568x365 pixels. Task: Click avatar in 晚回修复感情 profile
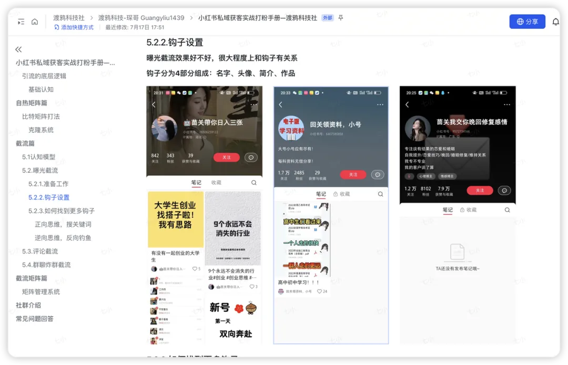click(x=417, y=129)
